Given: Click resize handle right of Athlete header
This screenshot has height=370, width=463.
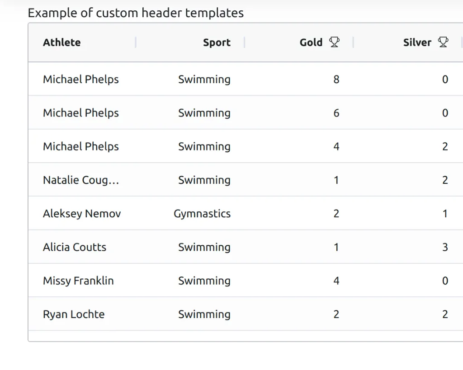Looking at the screenshot, I should 136,42.
